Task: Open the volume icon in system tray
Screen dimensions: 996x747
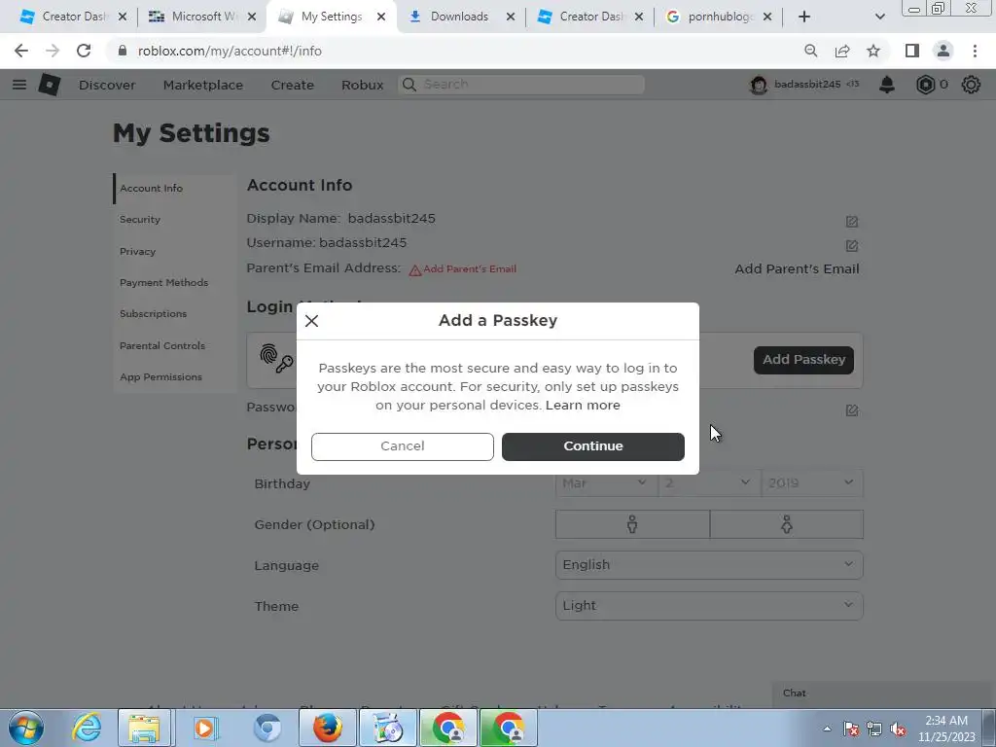Action: 898,729
